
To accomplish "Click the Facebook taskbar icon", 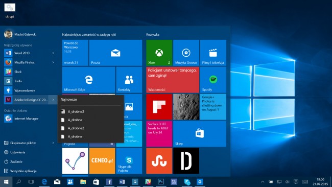I will click(109, 182).
